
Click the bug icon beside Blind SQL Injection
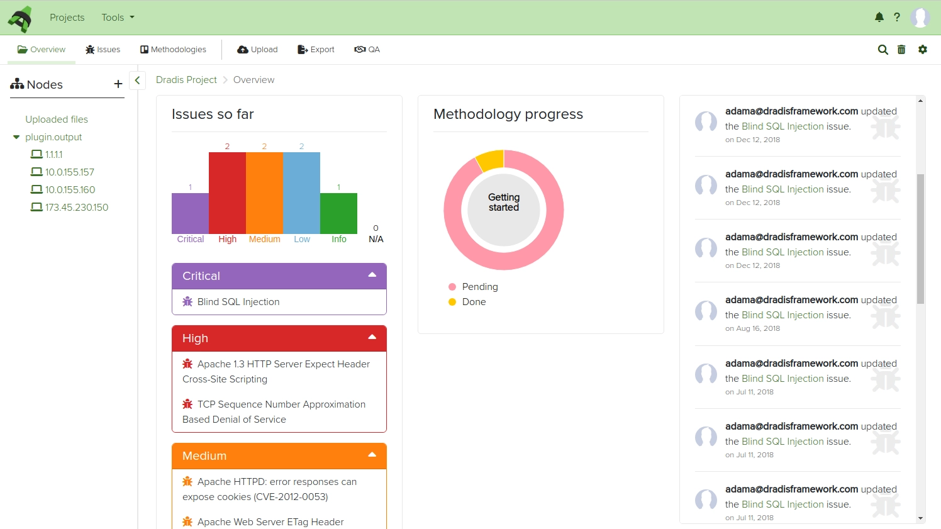click(x=187, y=301)
